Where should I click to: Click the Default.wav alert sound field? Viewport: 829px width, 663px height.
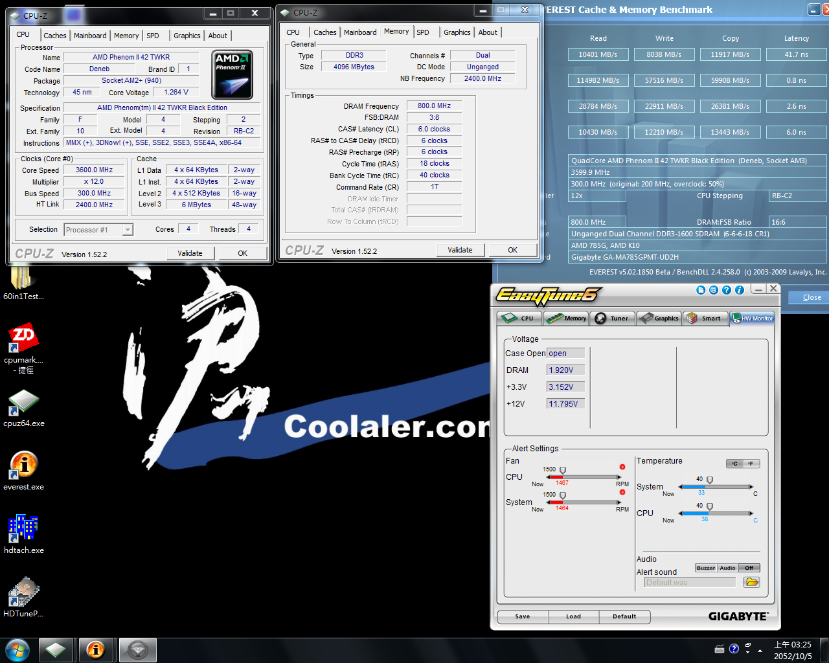(x=689, y=582)
